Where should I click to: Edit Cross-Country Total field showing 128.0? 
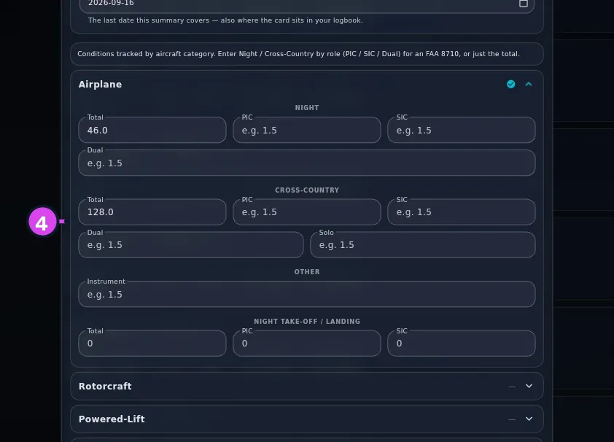[x=152, y=212]
